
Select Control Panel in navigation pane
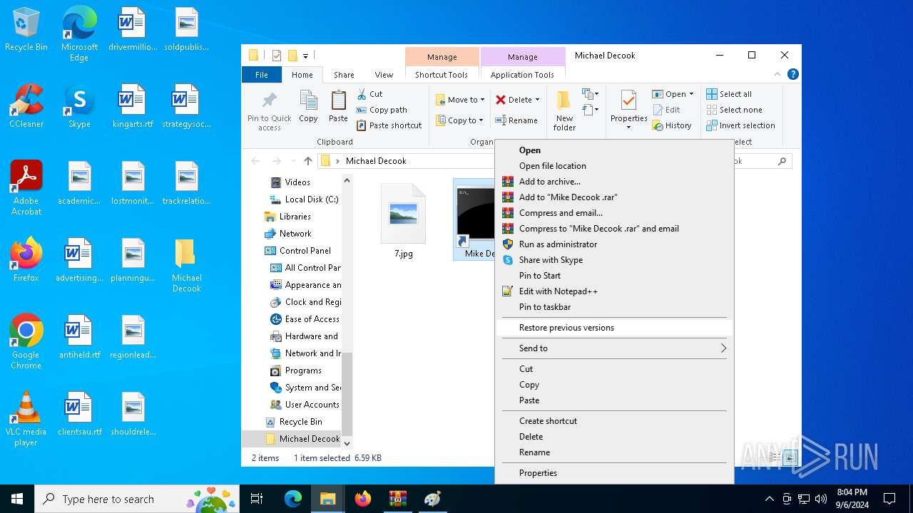click(305, 251)
